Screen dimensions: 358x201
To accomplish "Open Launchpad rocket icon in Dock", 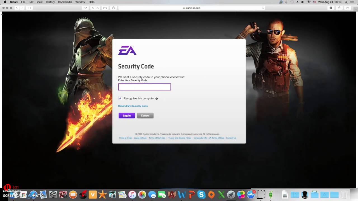I will pos(231,195).
